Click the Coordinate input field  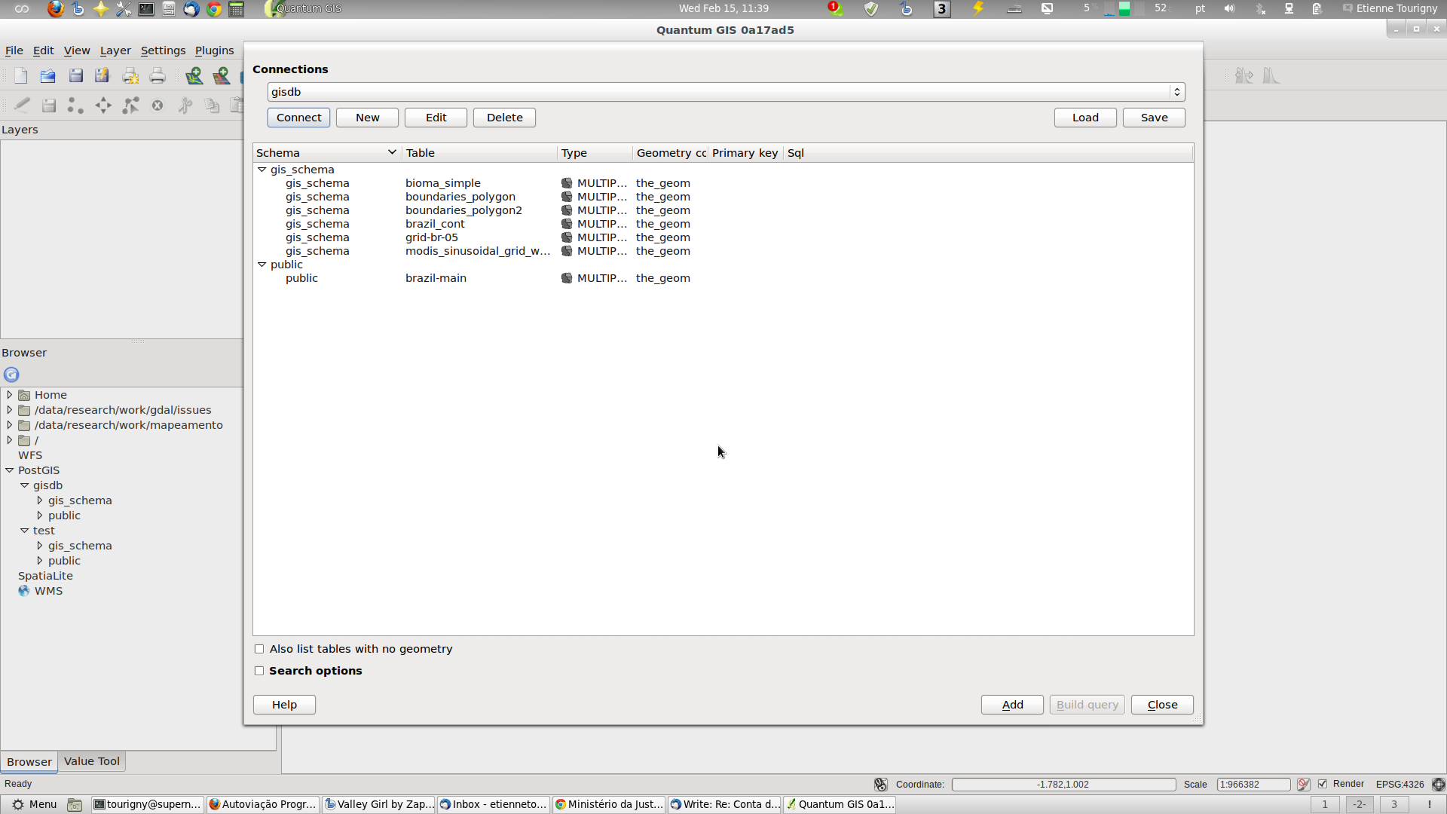pos(1063,785)
